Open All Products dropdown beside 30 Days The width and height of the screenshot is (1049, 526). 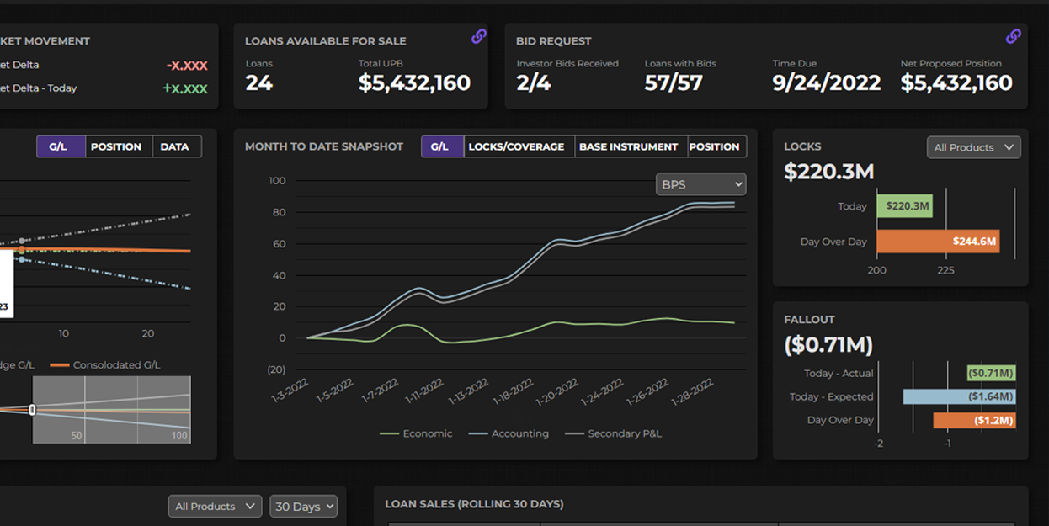215,507
